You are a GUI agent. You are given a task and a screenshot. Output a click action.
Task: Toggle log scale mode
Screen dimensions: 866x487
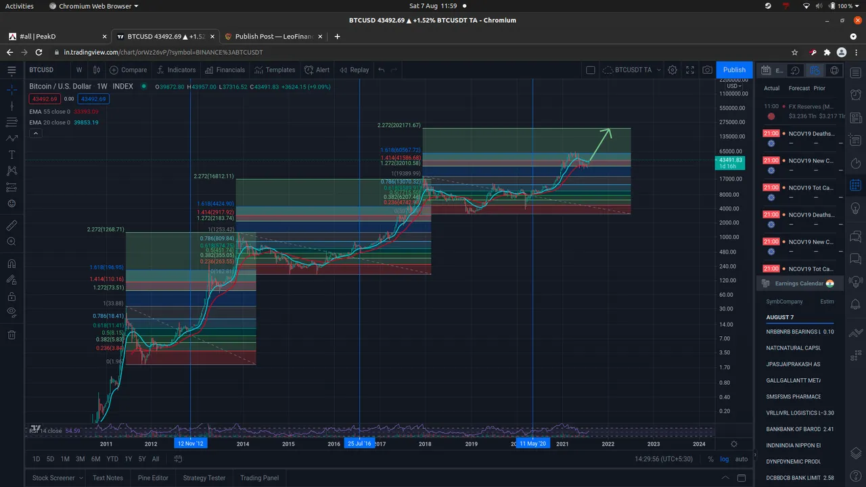pos(725,459)
